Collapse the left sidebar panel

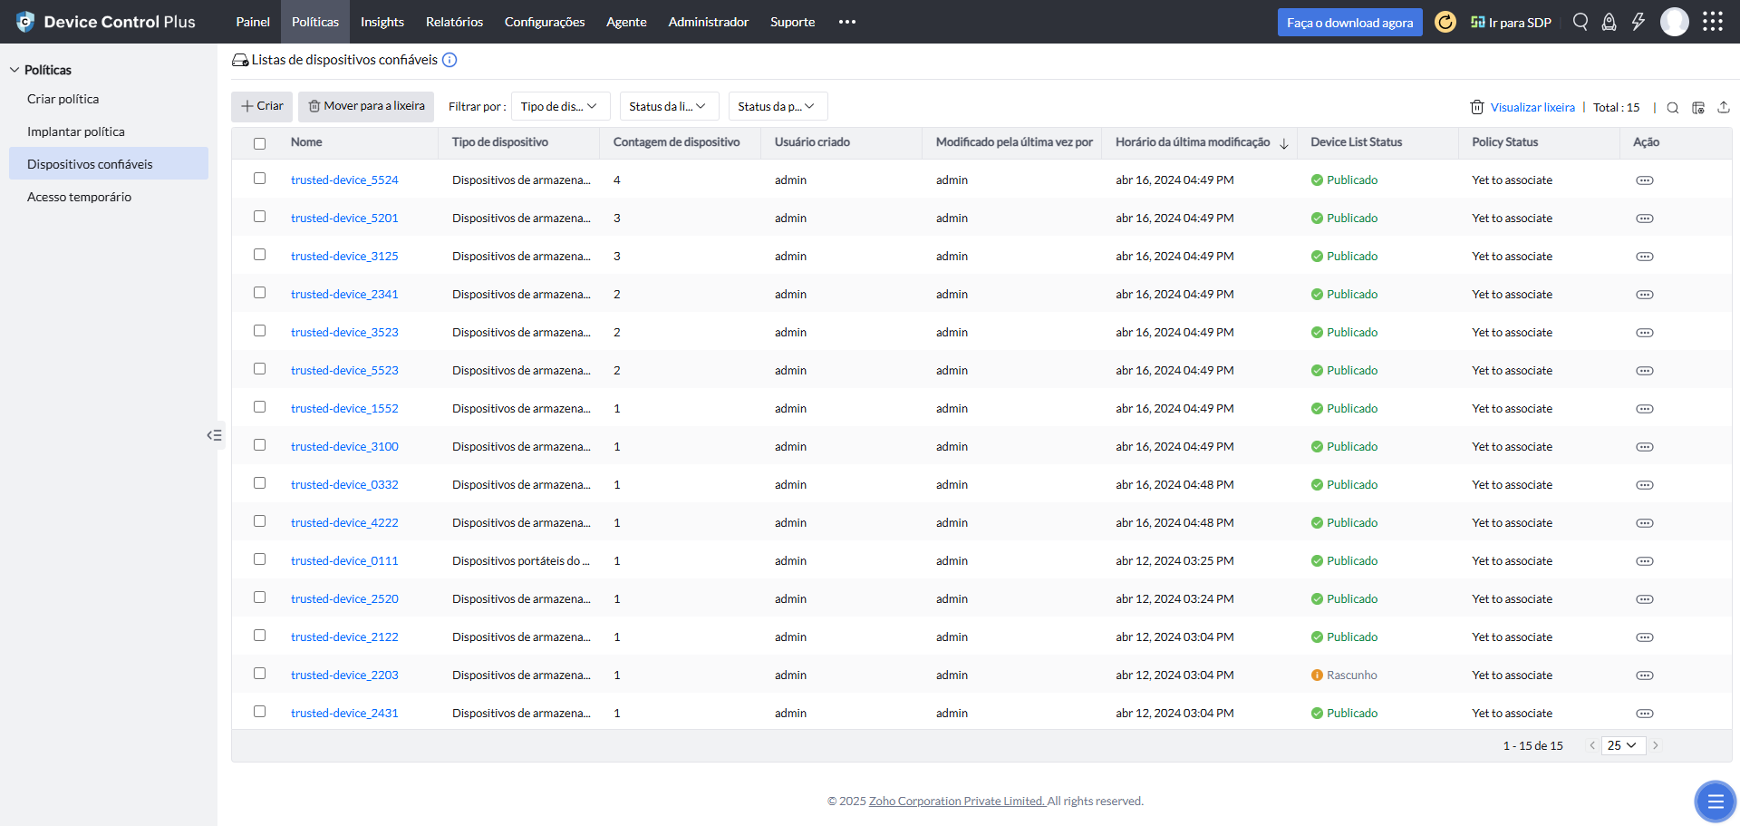point(214,435)
